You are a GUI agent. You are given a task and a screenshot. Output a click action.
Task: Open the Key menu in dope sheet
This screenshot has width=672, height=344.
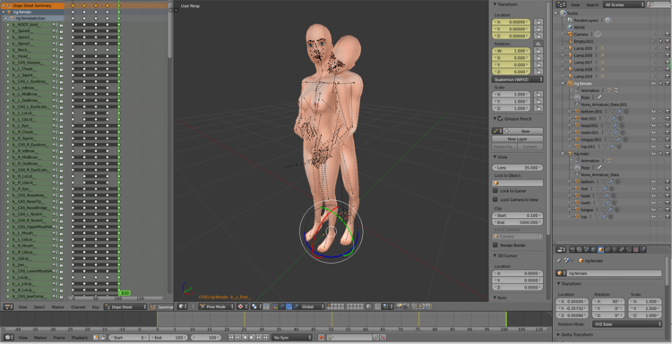(x=96, y=307)
